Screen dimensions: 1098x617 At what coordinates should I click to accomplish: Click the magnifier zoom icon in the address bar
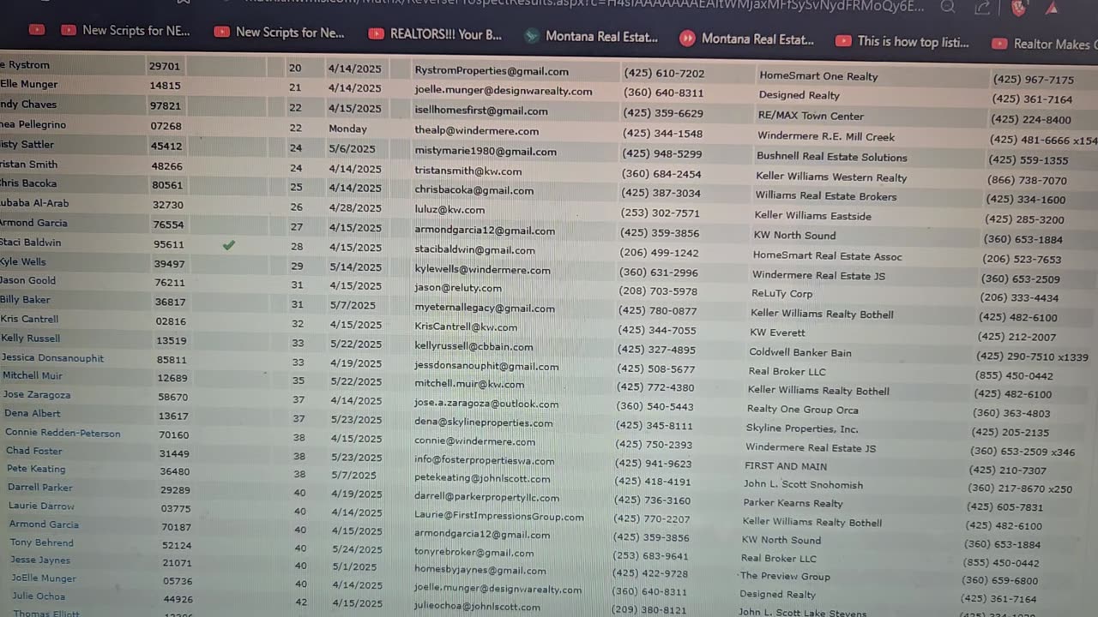point(947,7)
